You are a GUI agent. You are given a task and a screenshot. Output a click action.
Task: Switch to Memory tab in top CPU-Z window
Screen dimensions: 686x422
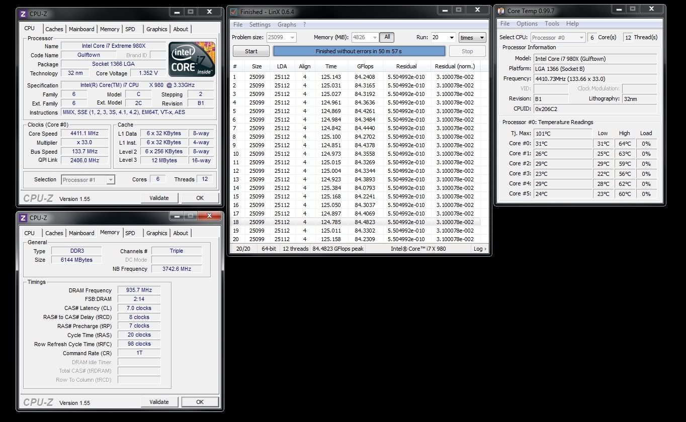coord(110,29)
